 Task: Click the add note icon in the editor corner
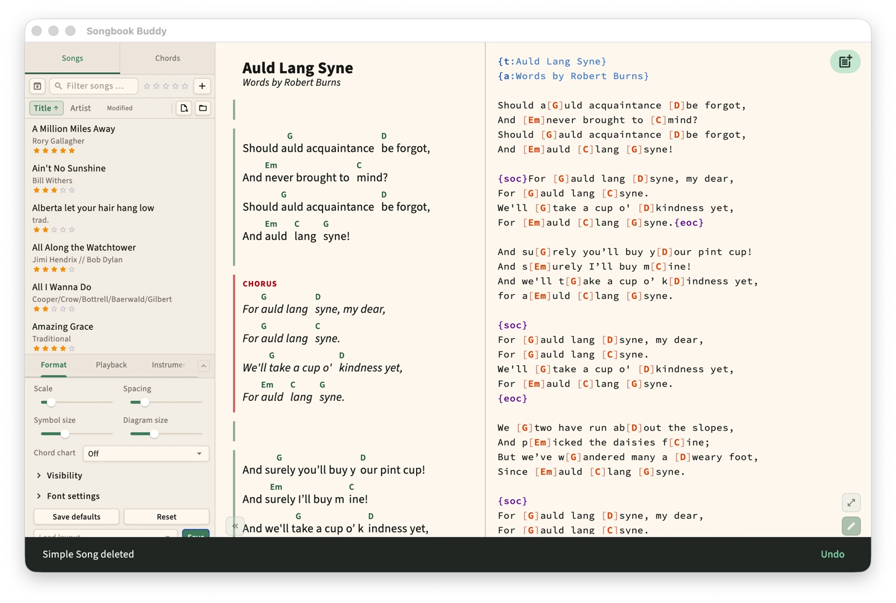tap(845, 62)
